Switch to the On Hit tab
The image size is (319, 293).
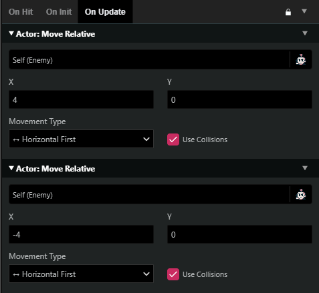point(21,12)
